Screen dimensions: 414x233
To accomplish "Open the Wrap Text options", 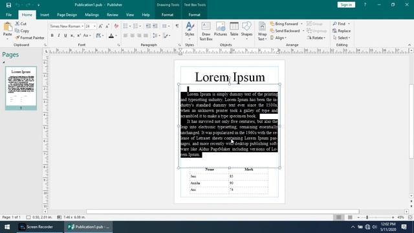I will click(x=262, y=32).
